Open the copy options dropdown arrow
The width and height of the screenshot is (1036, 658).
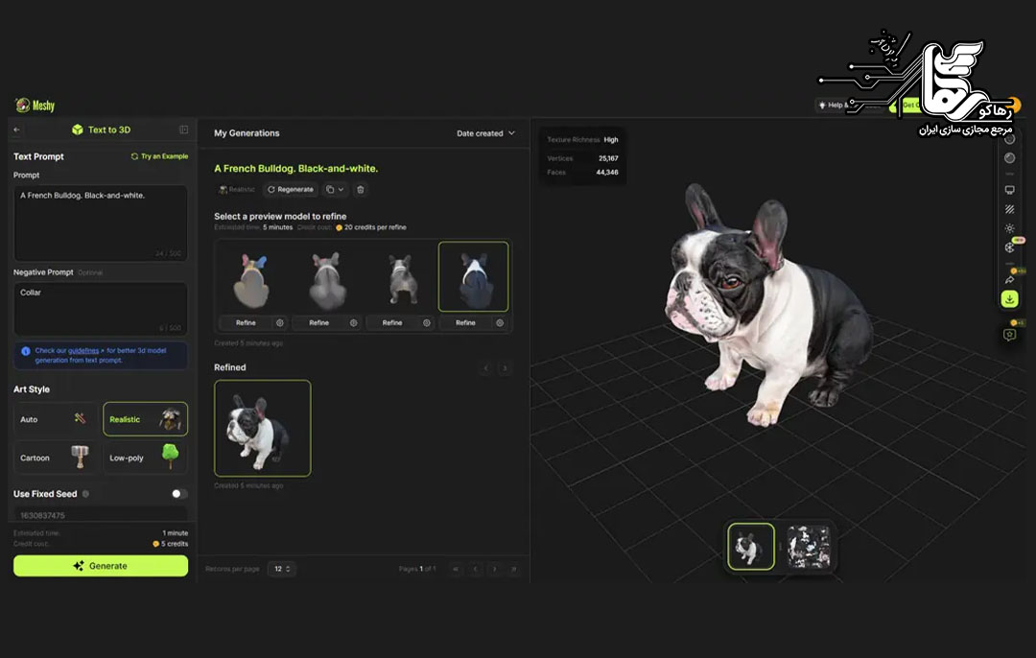340,190
